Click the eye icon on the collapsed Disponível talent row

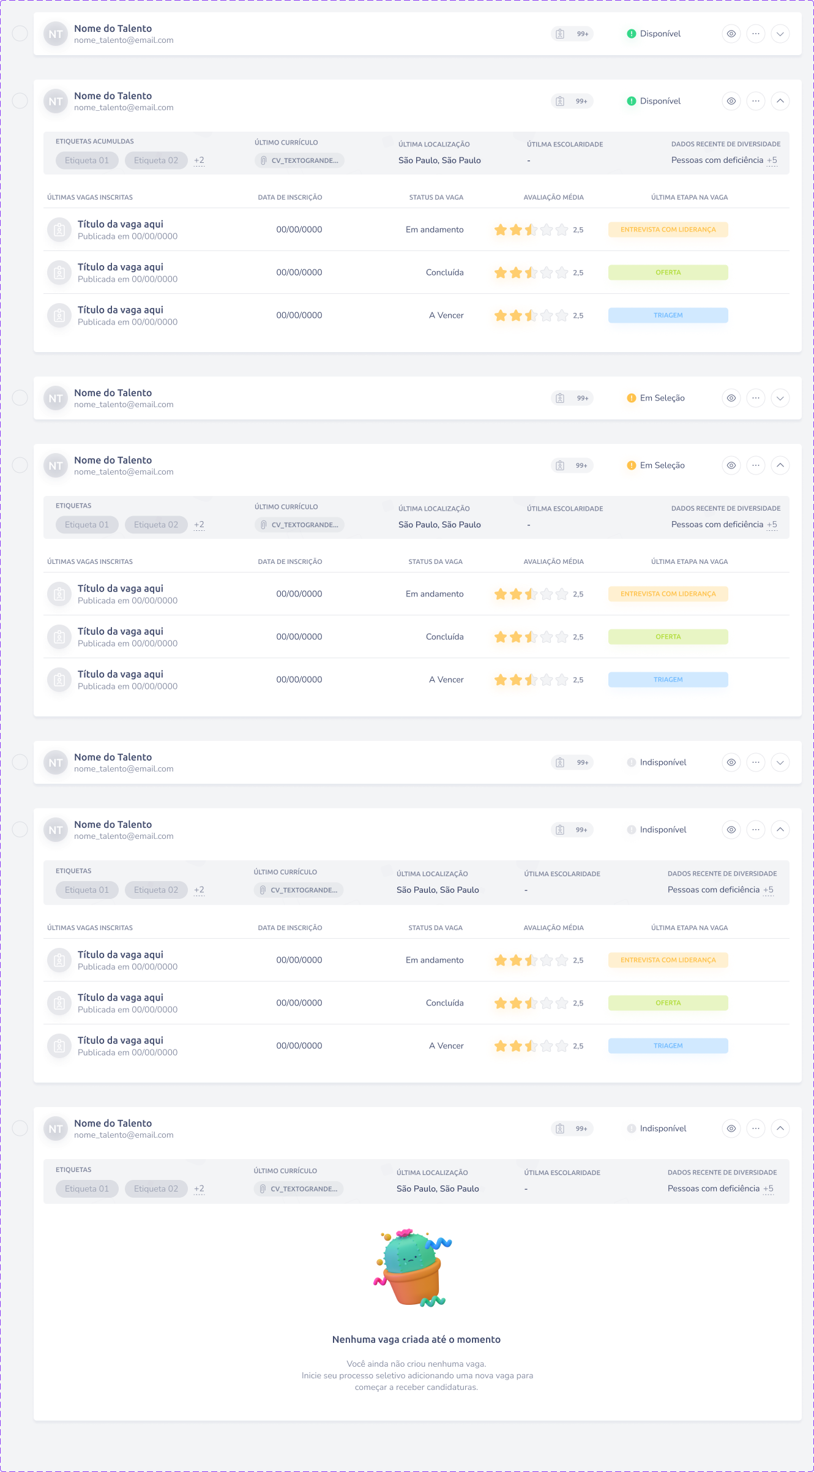tap(731, 34)
